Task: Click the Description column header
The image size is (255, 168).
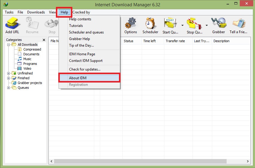Action: click(x=231, y=41)
